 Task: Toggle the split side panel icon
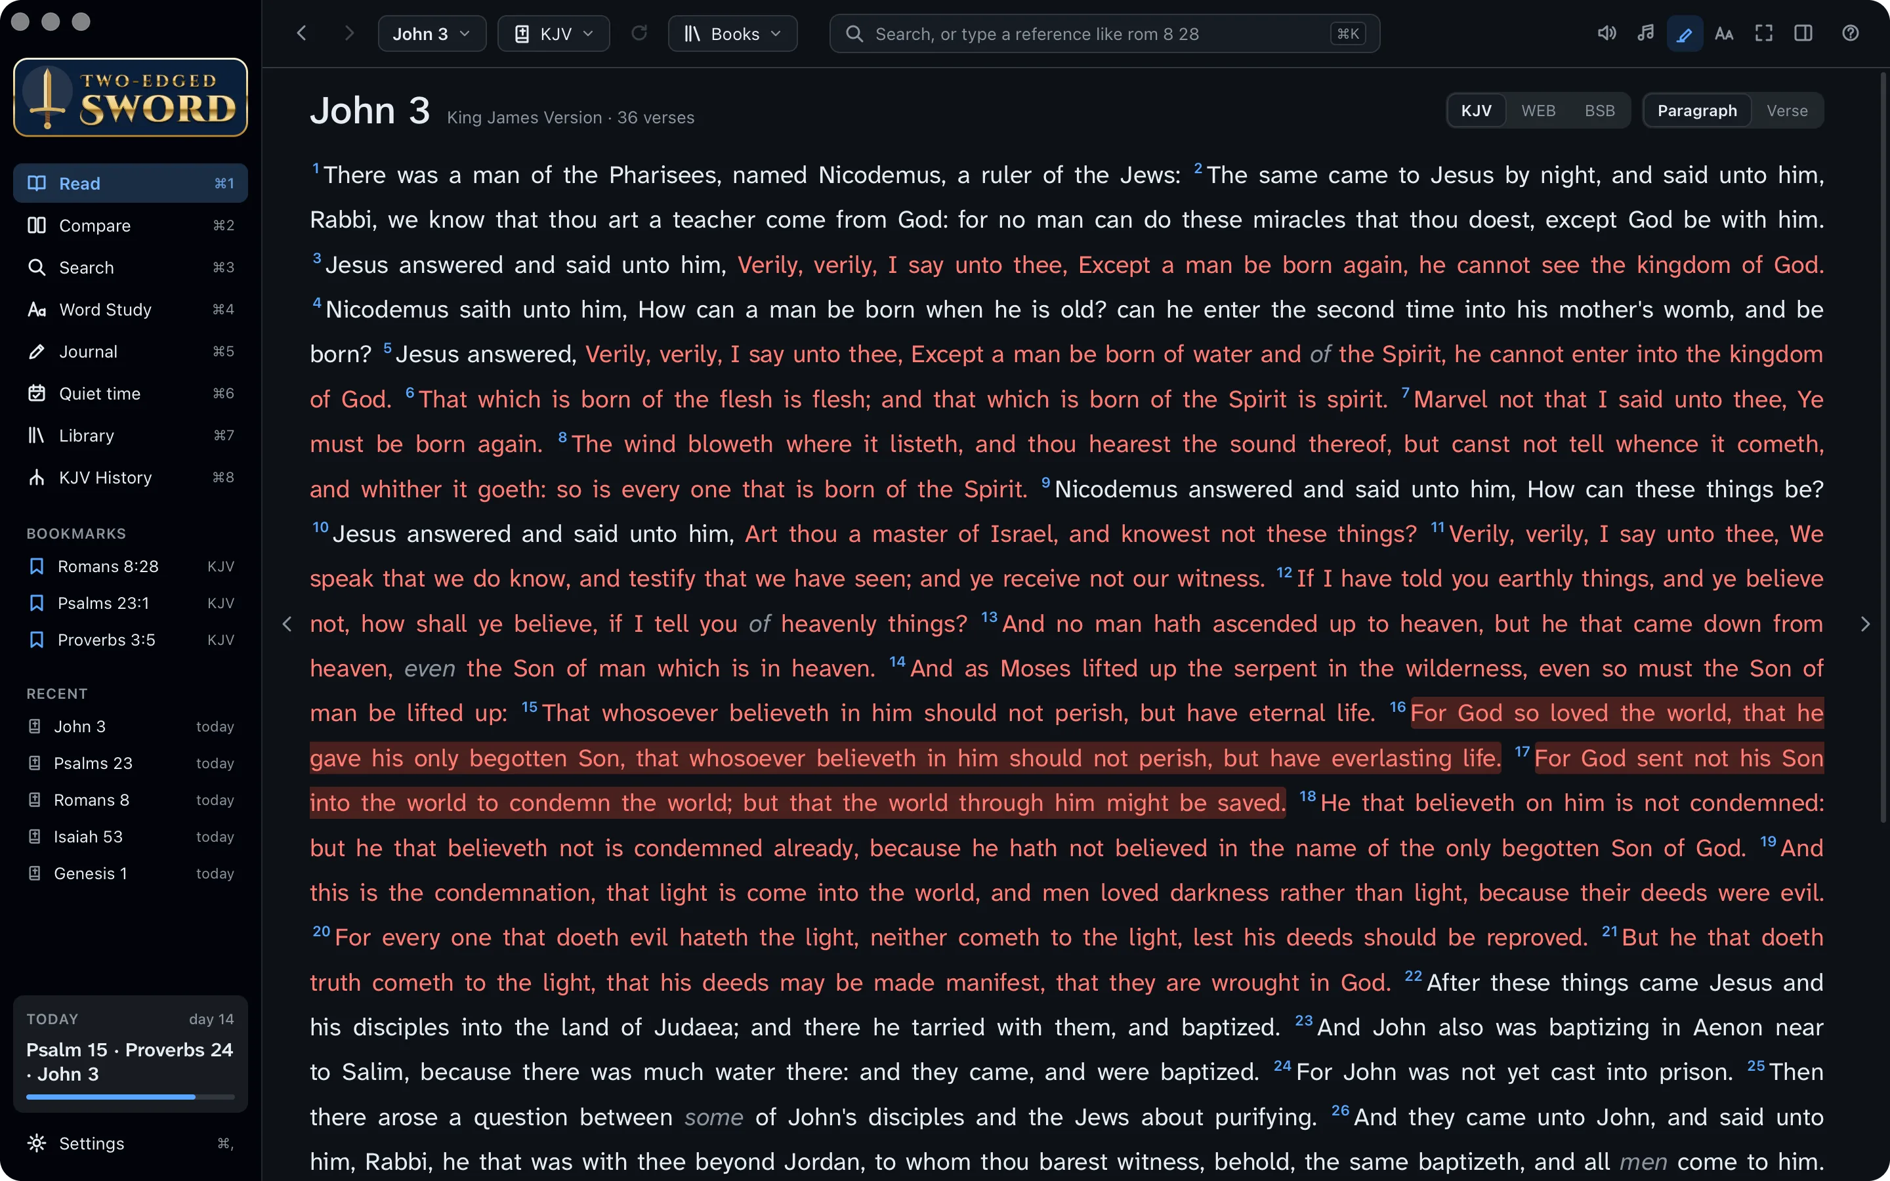pos(1803,33)
